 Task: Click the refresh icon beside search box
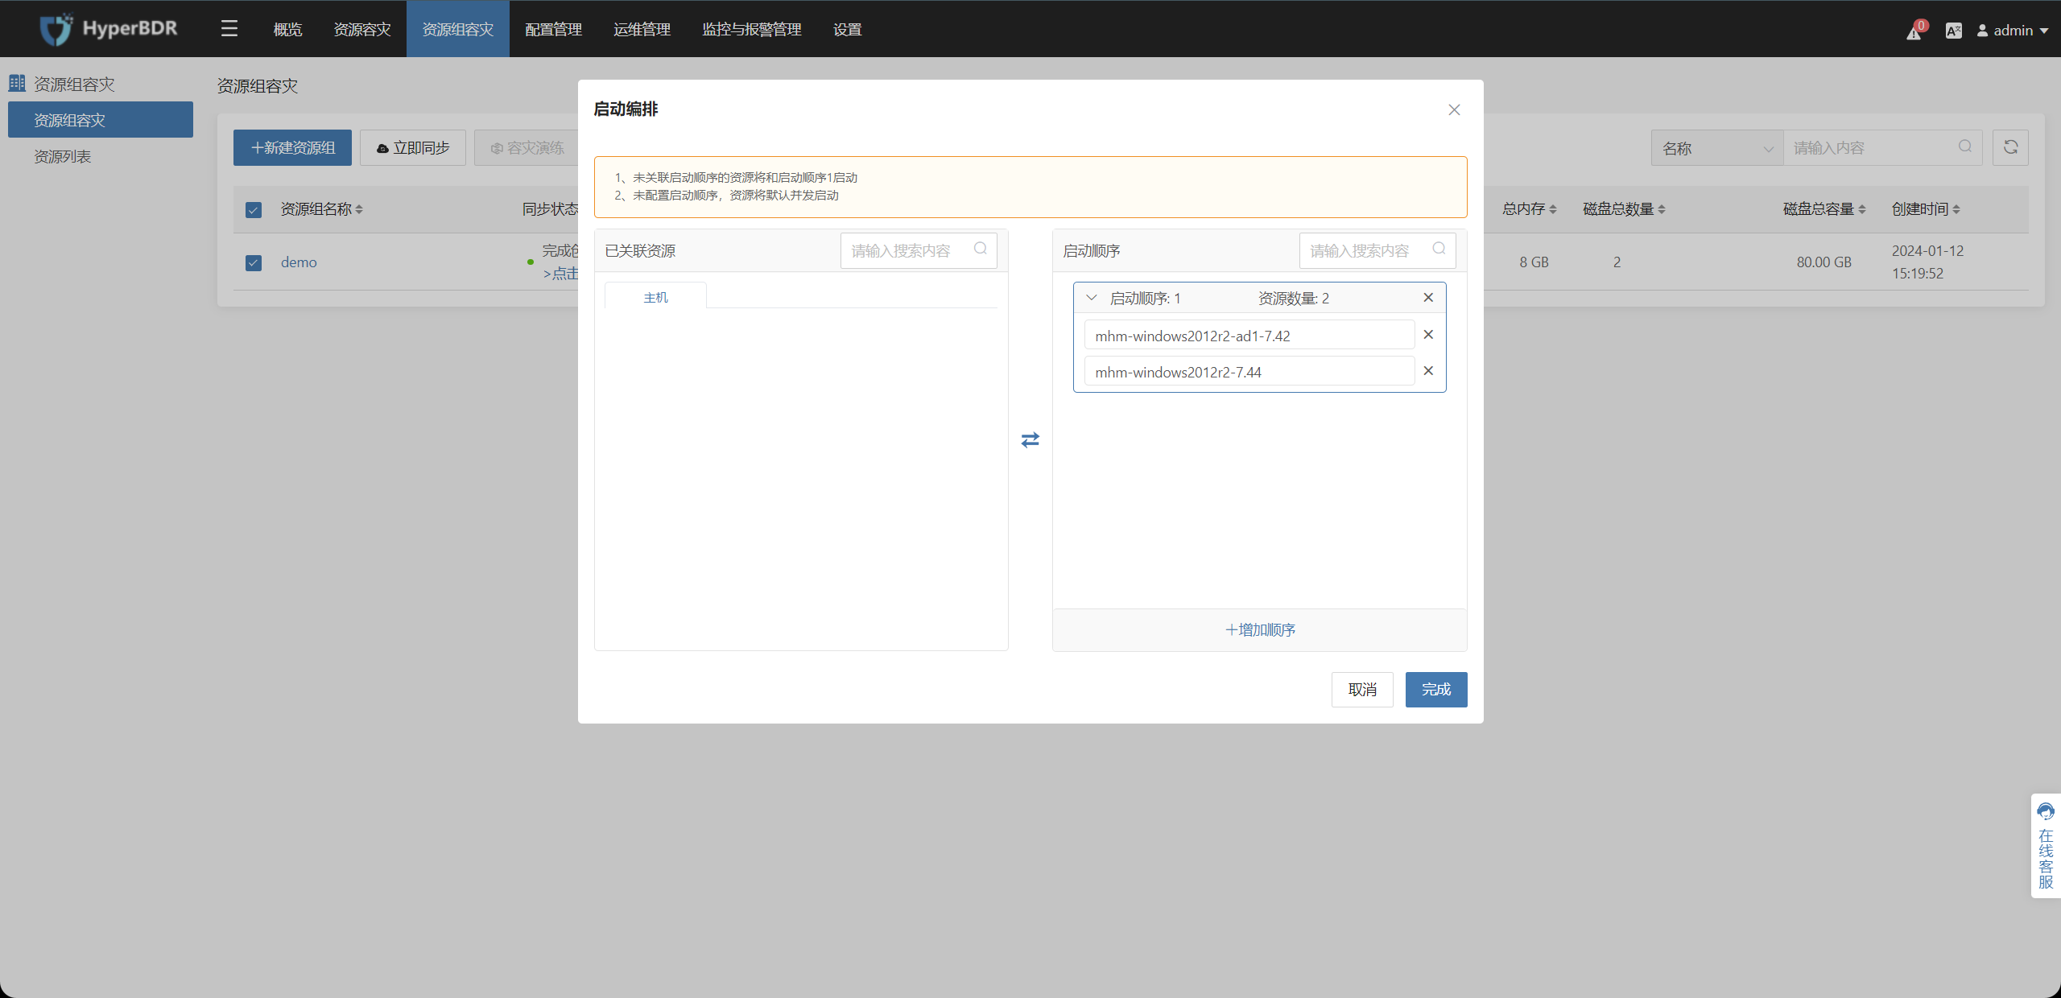pyautogui.click(x=2010, y=147)
